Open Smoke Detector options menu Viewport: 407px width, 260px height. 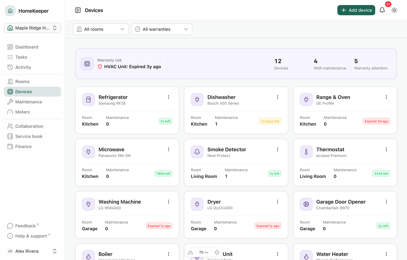(x=277, y=150)
